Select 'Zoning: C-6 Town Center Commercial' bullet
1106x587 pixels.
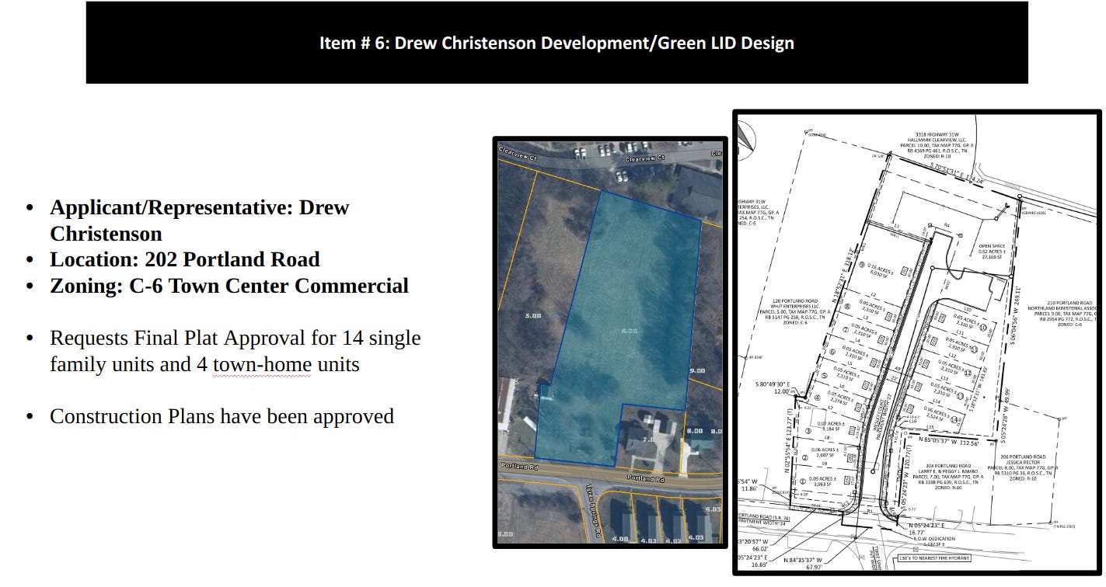[x=229, y=286]
